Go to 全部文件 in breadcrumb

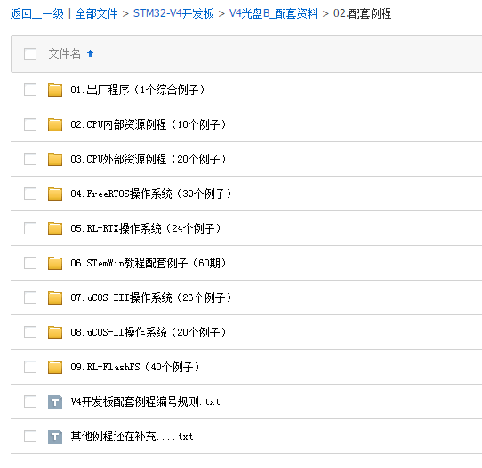click(x=96, y=13)
